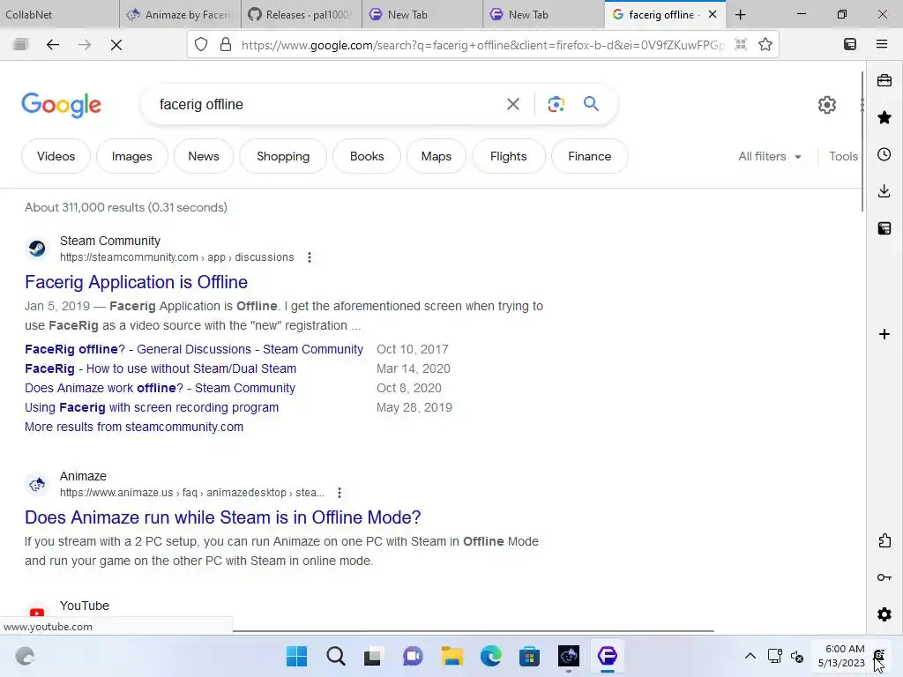The width and height of the screenshot is (903, 677).
Task: Filter results by Maps
Action: pos(436,156)
